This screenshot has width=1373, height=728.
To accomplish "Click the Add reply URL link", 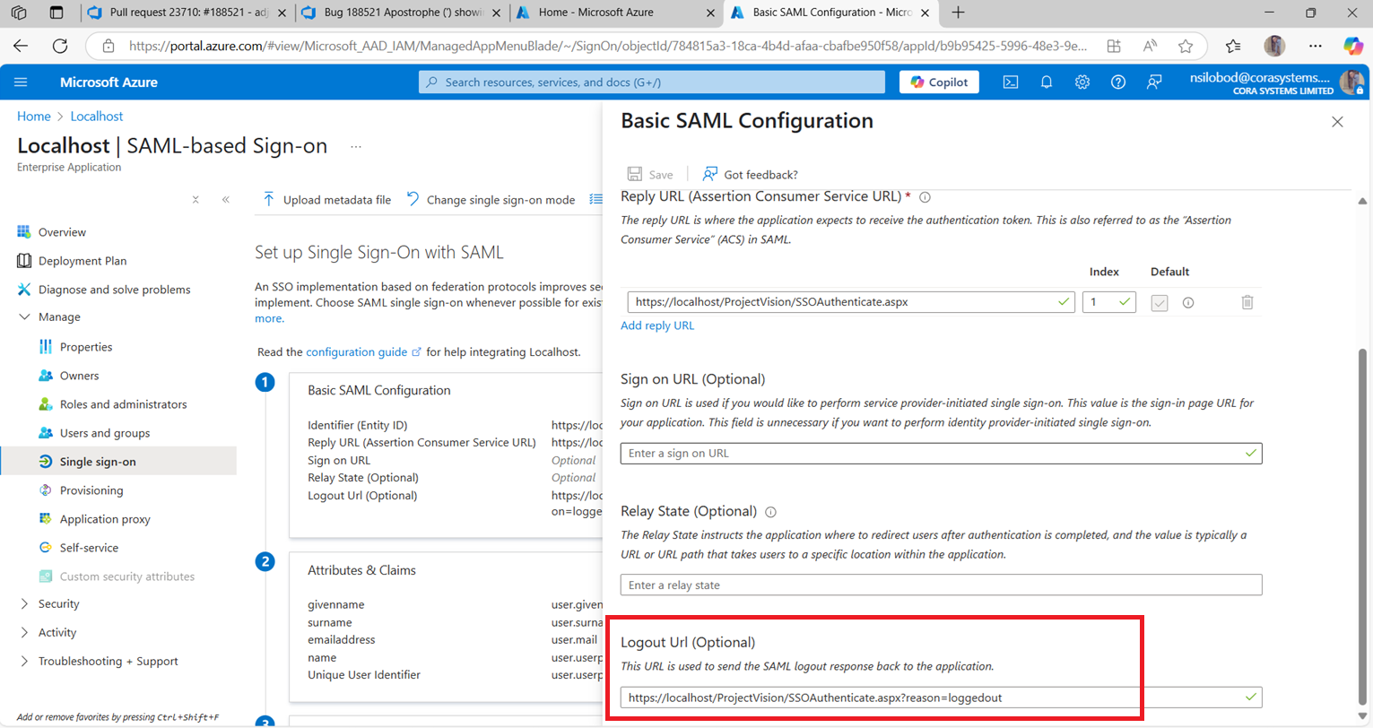I will click(x=657, y=325).
